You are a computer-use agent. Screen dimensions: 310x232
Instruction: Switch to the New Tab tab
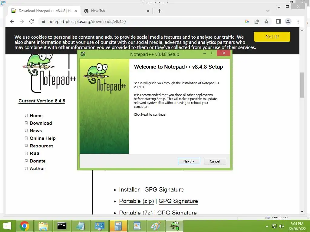click(x=117, y=11)
